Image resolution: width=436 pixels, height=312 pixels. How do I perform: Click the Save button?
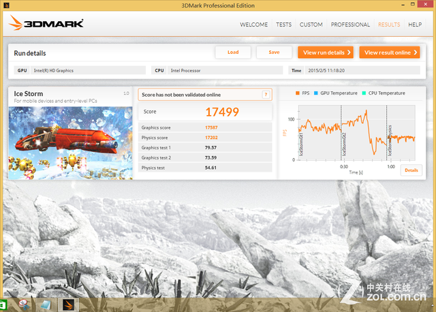[x=274, y=52]
